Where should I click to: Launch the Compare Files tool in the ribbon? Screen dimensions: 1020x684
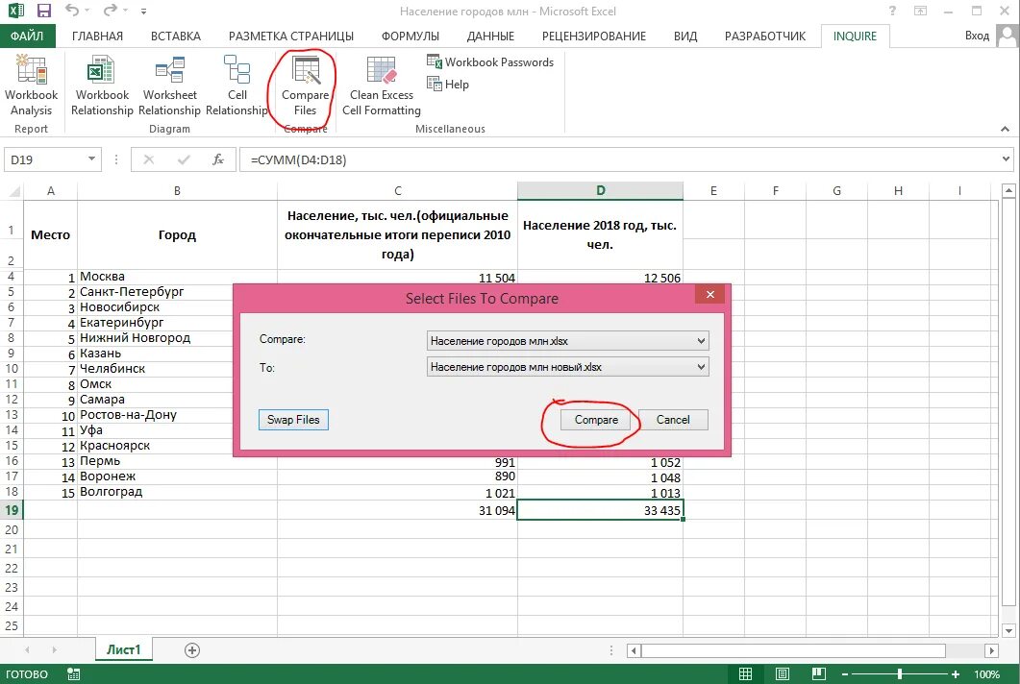click(x=305, y=86)
